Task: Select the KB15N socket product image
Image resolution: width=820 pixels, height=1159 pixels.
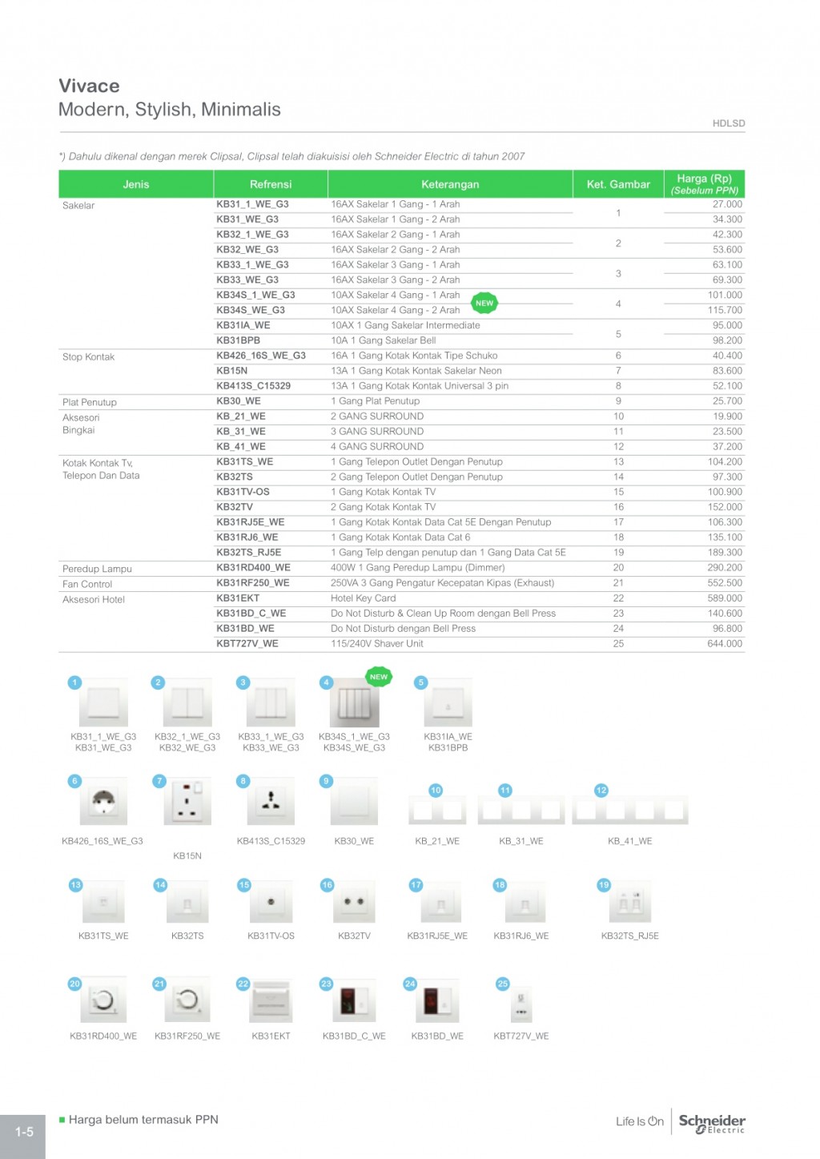Action: click(x=187, y=801)
